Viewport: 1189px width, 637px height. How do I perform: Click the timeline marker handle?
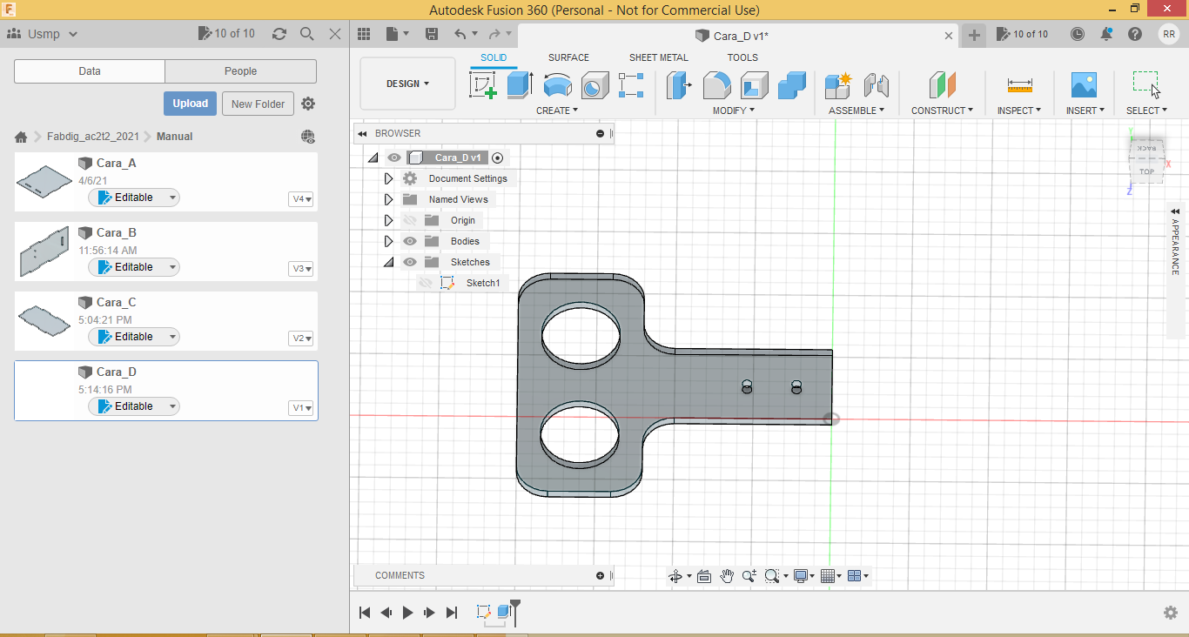515,604
